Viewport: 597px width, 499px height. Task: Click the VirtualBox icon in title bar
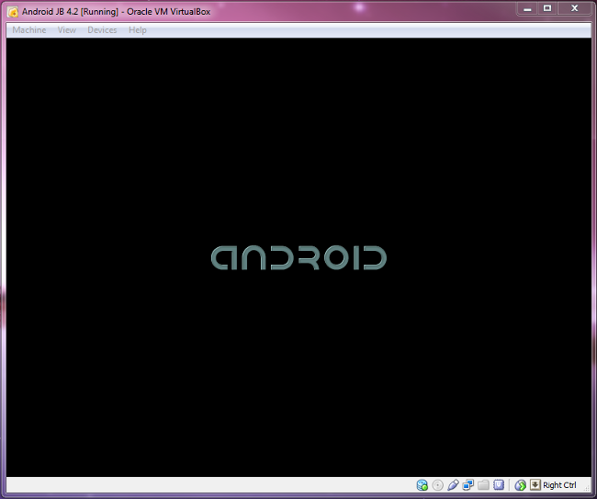[x=13, y=12]
